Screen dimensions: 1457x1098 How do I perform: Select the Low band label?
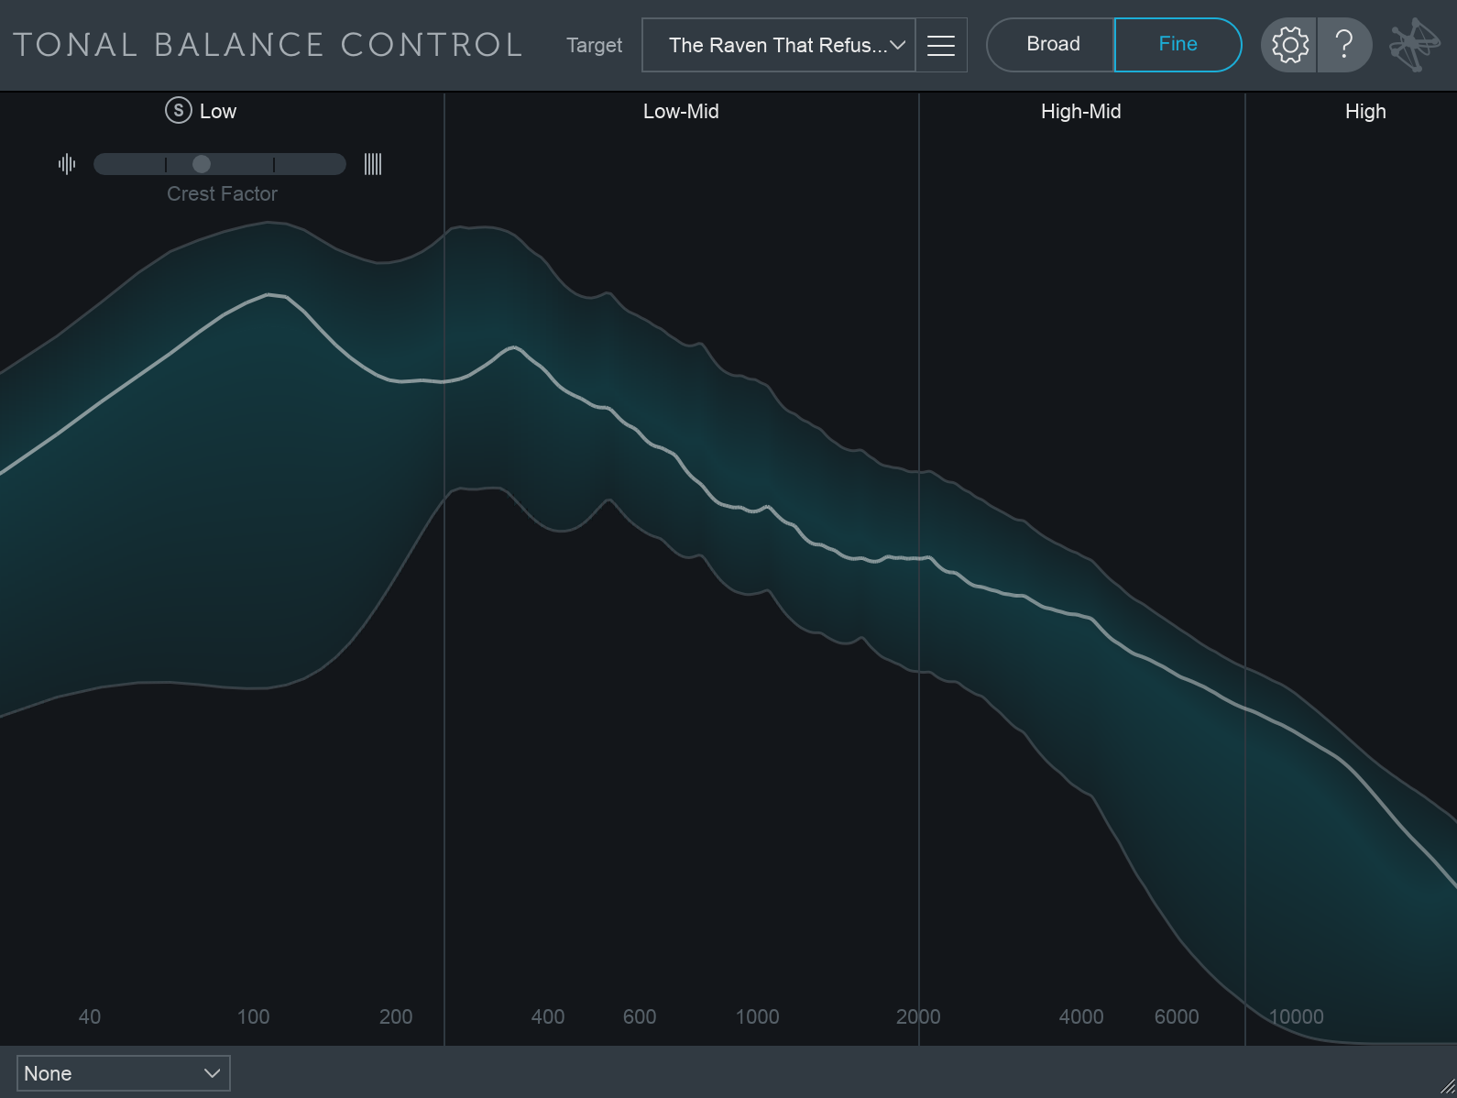(x=218, y=112)
